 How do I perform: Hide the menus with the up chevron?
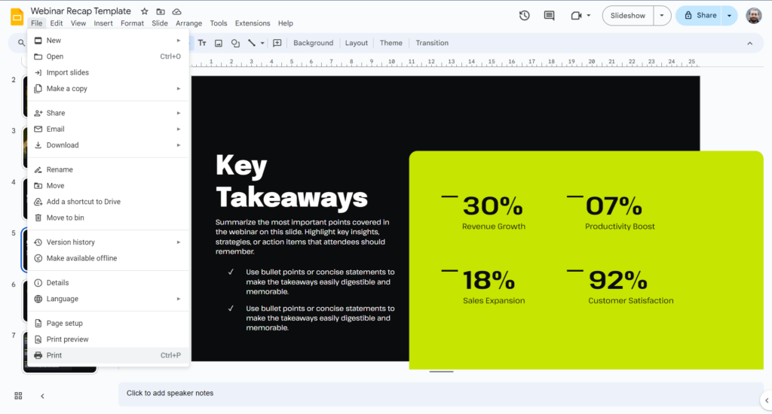tap(750, 43)
